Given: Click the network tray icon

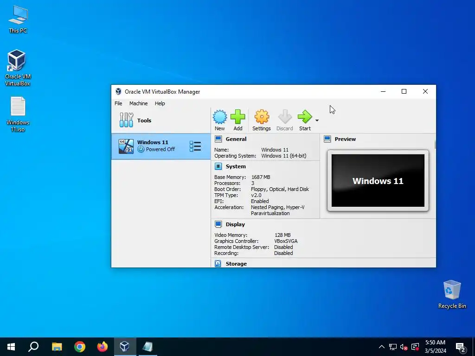Looking at the screenshot, I should pyautogui.click(x=393, y=347).
